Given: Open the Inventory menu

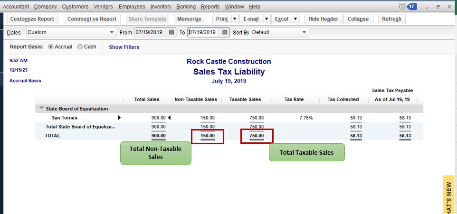Looking at the screenshot, I should click(161, 6).
